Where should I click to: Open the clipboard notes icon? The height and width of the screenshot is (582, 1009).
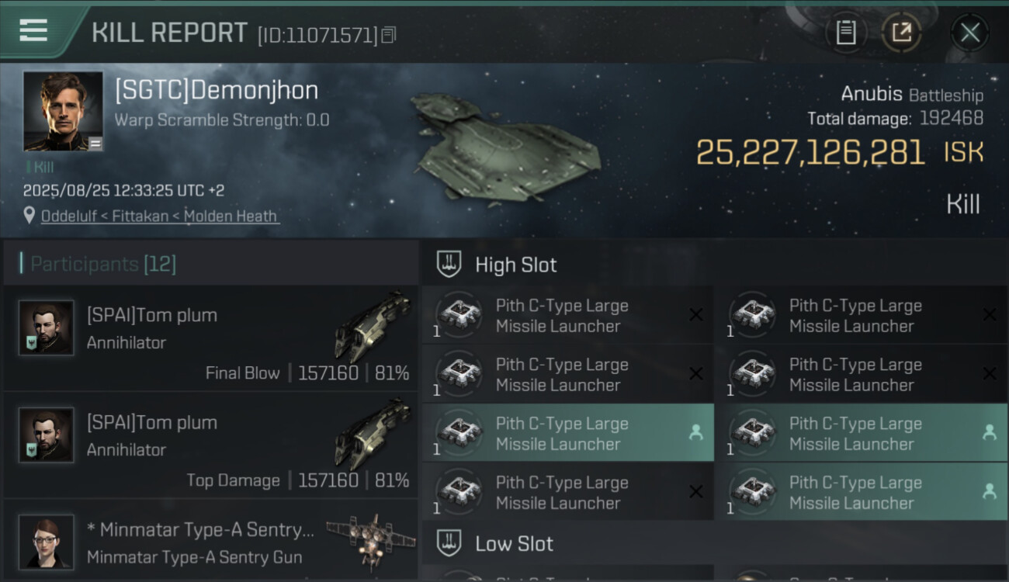pos(846,33)
